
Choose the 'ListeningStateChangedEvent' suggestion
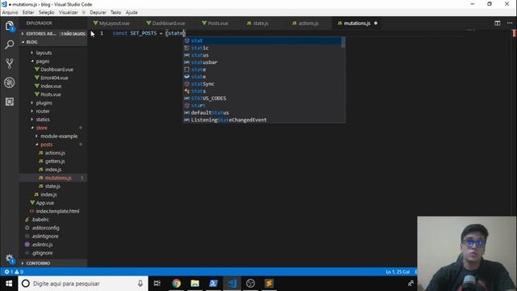click(262, 120)
